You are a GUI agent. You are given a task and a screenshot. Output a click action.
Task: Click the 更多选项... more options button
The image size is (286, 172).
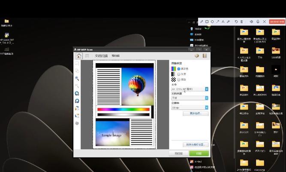[x=196, y=114]
